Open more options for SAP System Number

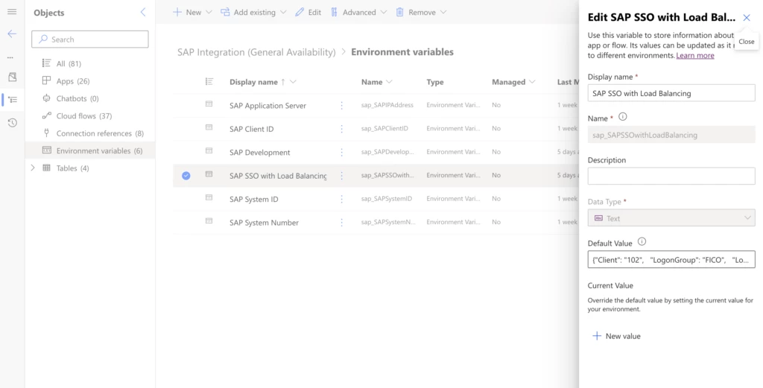[x=342, y=223]
